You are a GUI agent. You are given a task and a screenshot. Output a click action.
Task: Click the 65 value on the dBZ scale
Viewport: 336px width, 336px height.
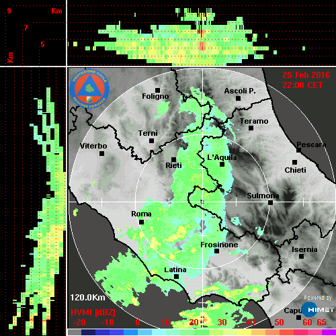(321, 323)
